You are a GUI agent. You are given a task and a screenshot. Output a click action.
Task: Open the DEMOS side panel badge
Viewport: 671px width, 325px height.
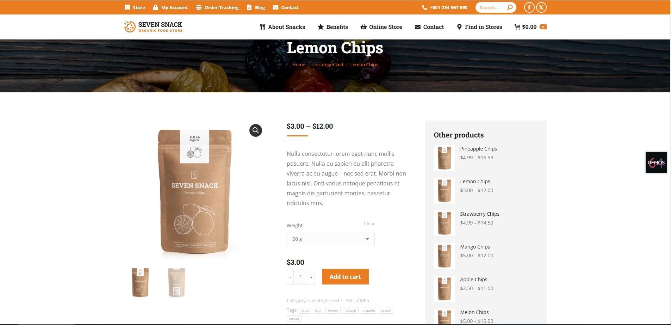click(x=656, y=162)
